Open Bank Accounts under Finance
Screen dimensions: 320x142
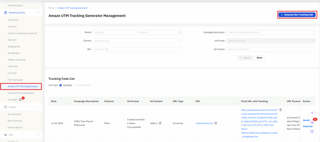(x=15, y=121)
